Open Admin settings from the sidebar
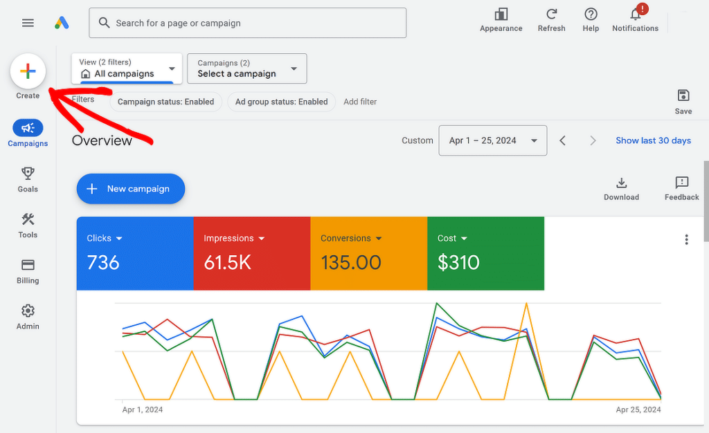This screenshot has width=709, height=433. pos(28,311)
